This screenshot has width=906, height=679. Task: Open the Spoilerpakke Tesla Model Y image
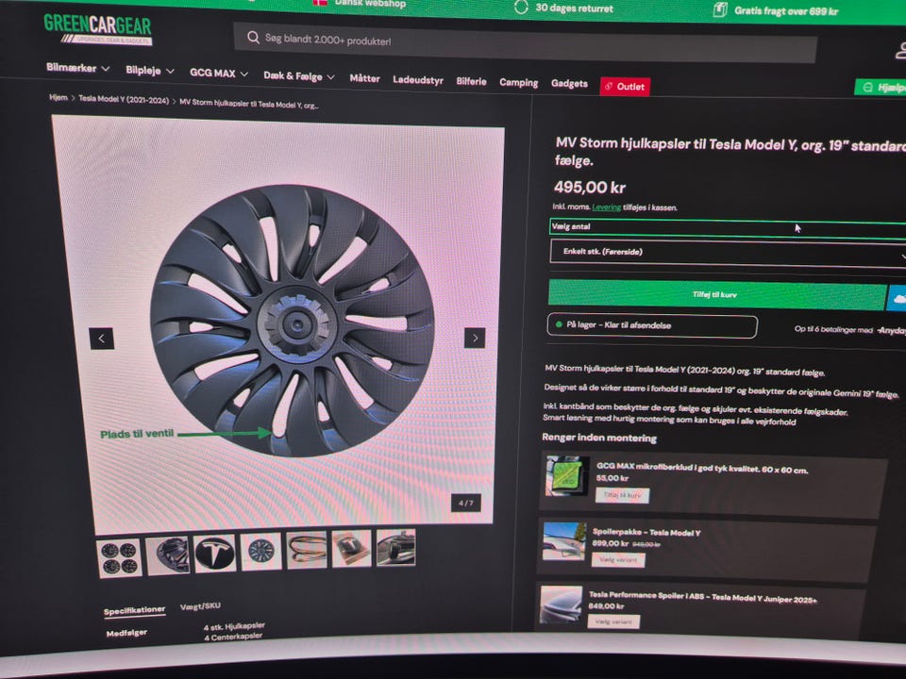[563, 541]
